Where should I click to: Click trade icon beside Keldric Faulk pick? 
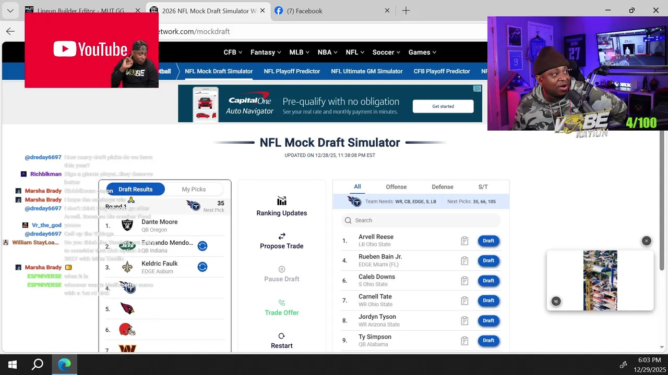pyautogui.click(x=202, y=267)
